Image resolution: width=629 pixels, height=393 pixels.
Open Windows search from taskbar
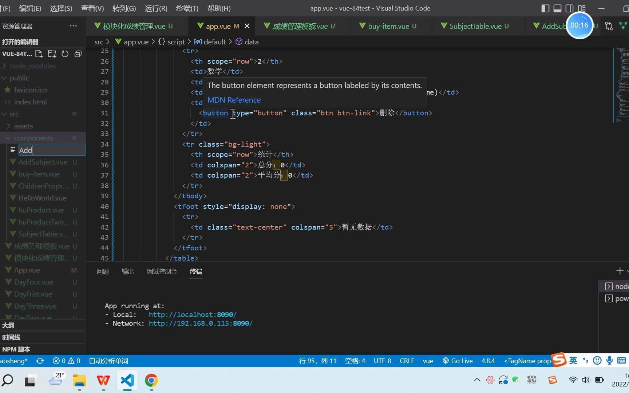7,380
